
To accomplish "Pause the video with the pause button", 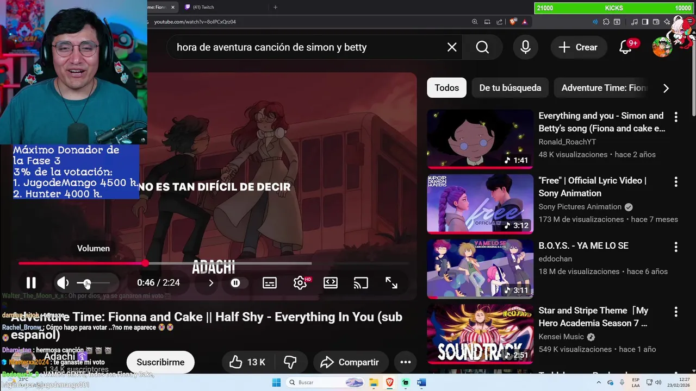I will pos(31,282).
